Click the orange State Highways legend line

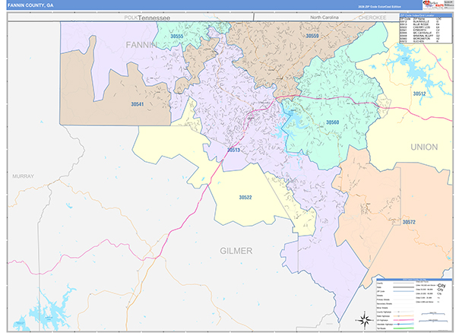coord(404,316)
